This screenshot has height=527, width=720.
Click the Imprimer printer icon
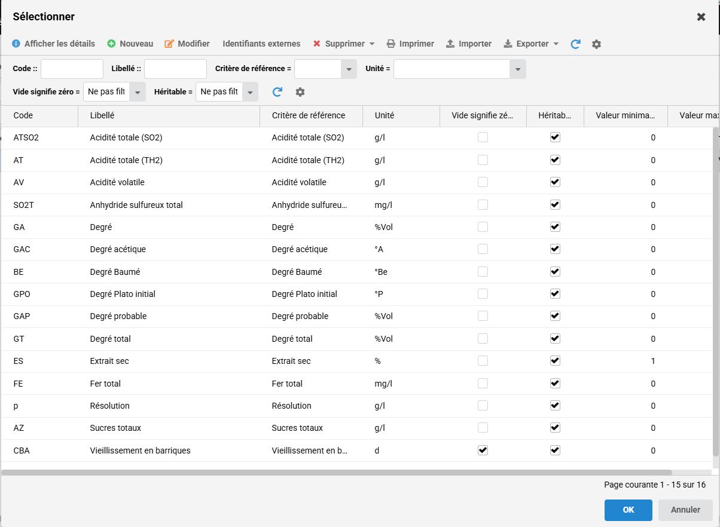point(391,44)
